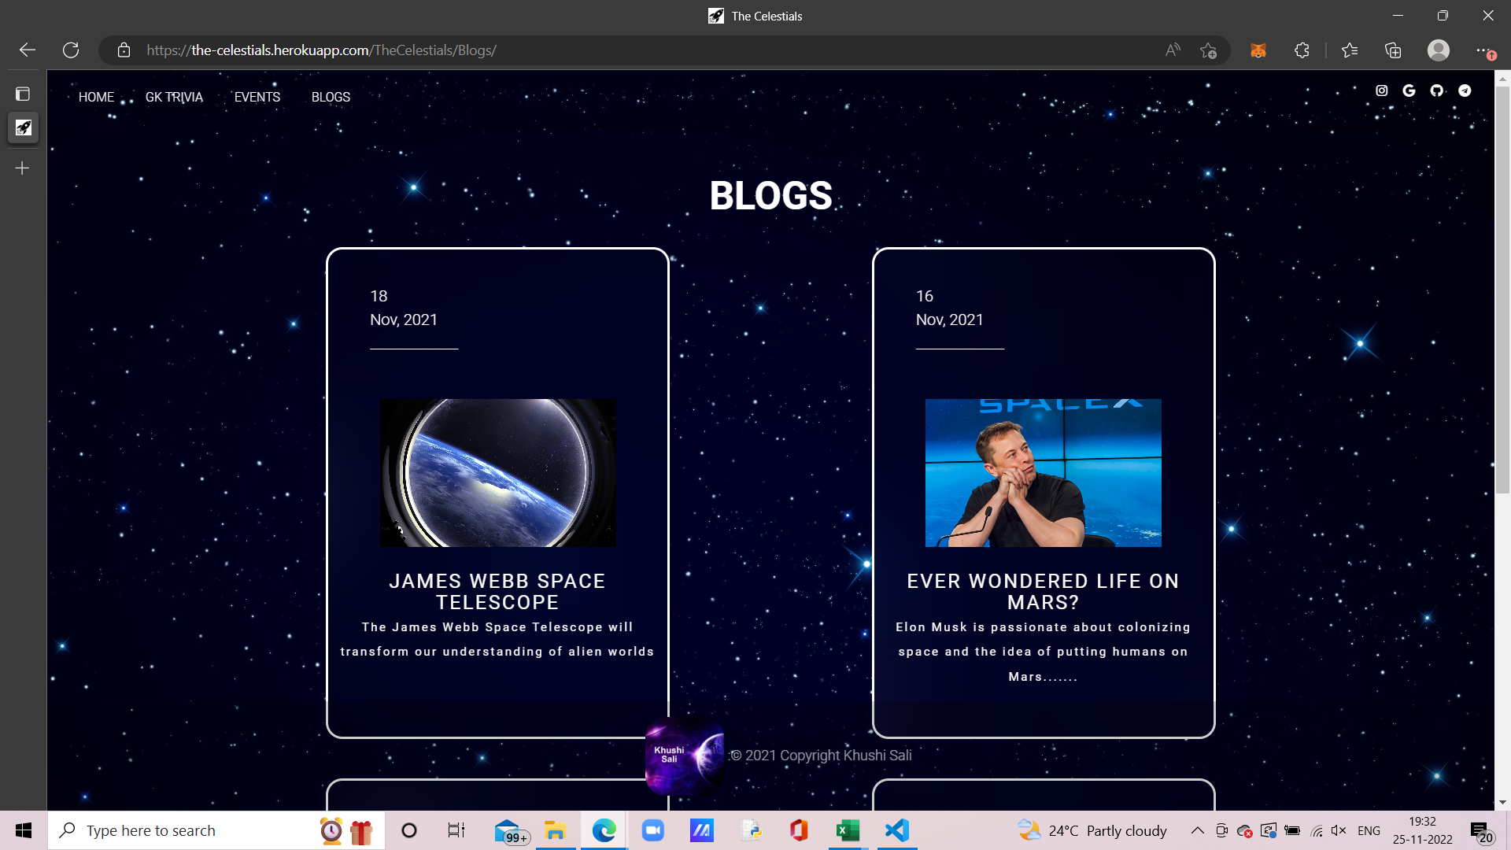Toggle the Read Aloud feature
The width and height of the screenshot is (1511, 850).
coord(1173,50)
